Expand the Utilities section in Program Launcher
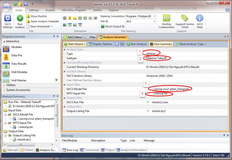232x160 pixels. click(x=4, y=85)
